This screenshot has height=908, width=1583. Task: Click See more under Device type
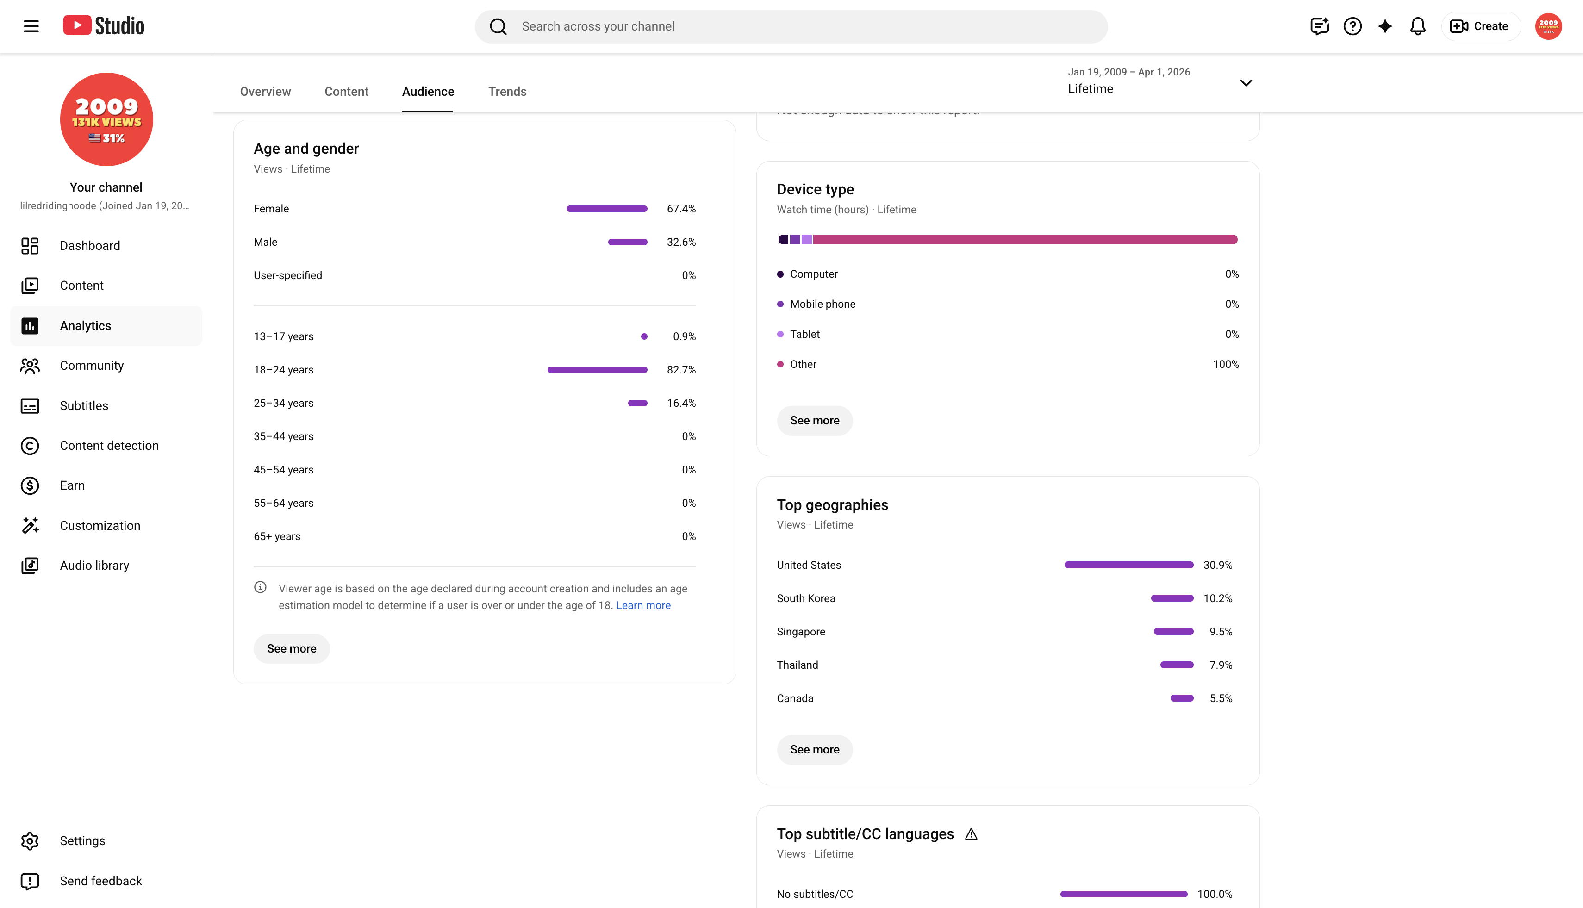pyautogui.click(x=815, y=420)
